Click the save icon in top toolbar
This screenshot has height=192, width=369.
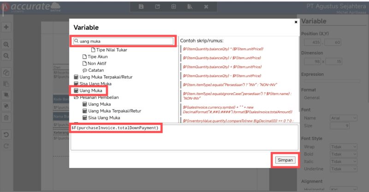[x=141, y=7]
